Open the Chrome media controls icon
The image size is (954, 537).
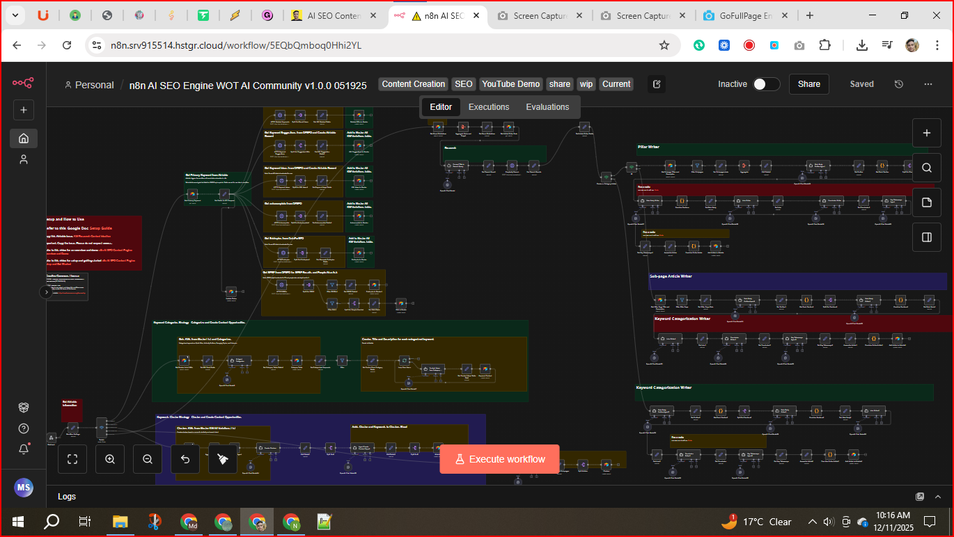coord(887,45)
